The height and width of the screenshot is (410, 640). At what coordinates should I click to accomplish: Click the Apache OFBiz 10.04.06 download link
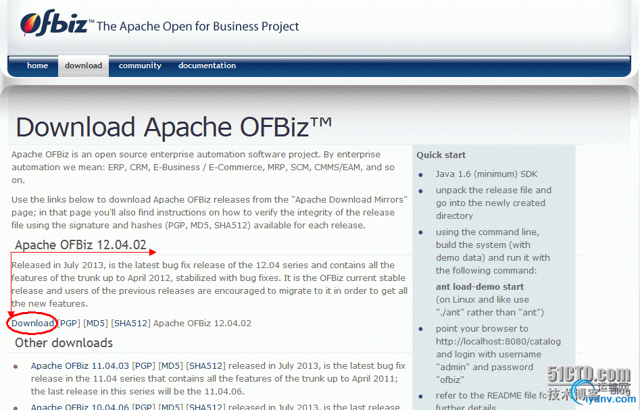(x=80, y=407)
